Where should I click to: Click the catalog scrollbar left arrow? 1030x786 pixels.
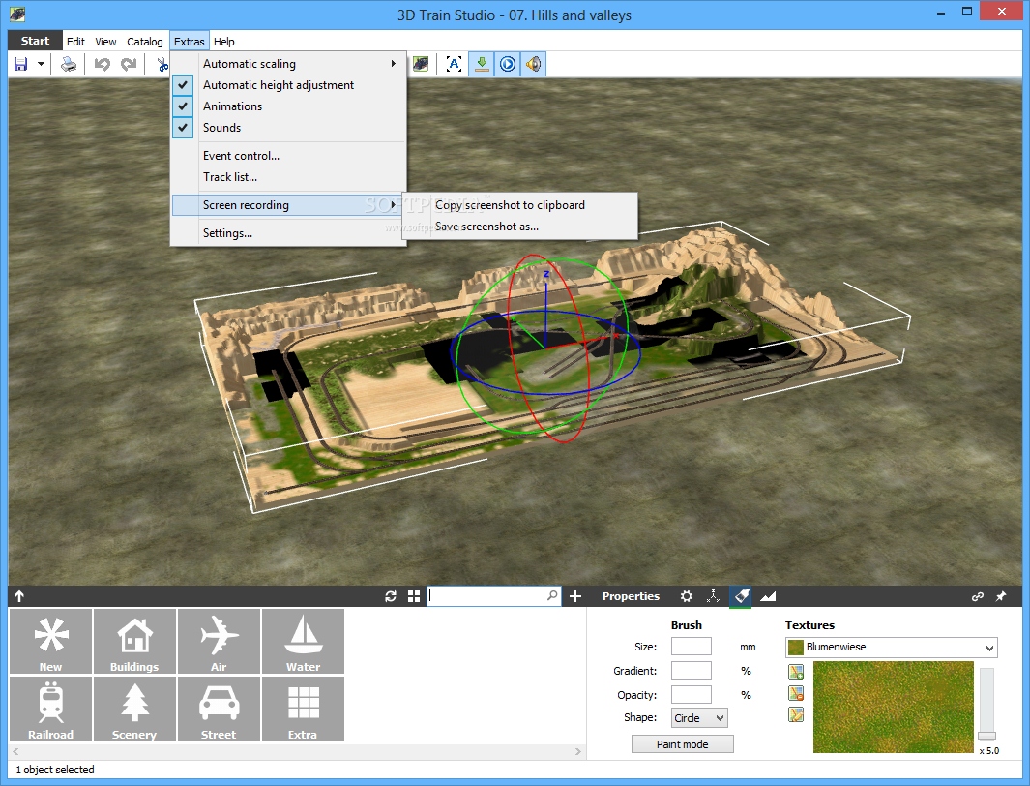[x=15, y=751]
